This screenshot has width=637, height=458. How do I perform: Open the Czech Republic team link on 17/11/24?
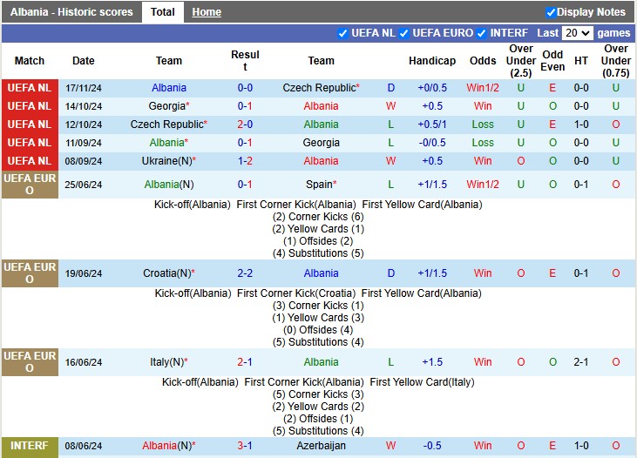(319, 88)
